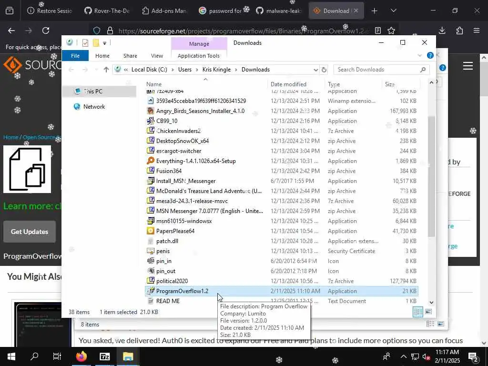This screenshot has width=488, height=366.
Task: Switch to large icons view layout
Action: 428,312
